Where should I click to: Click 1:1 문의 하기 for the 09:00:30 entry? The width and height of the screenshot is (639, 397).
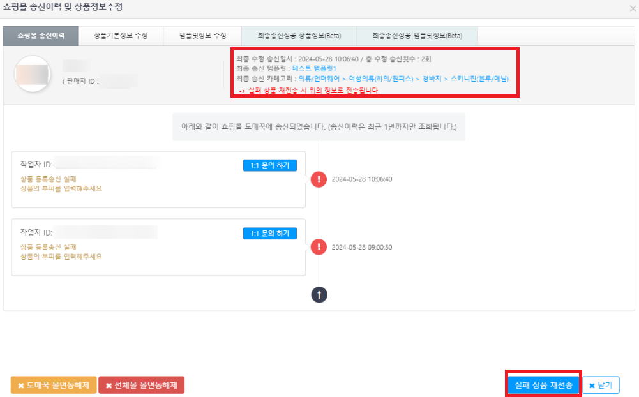pos(270,233)
